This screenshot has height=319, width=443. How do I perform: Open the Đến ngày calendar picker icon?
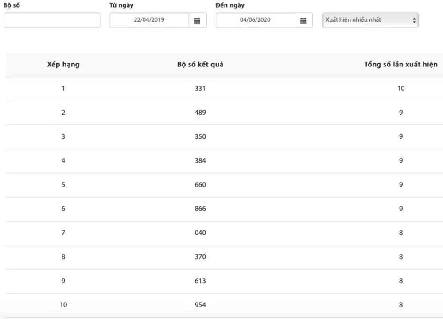coord(303,20)
